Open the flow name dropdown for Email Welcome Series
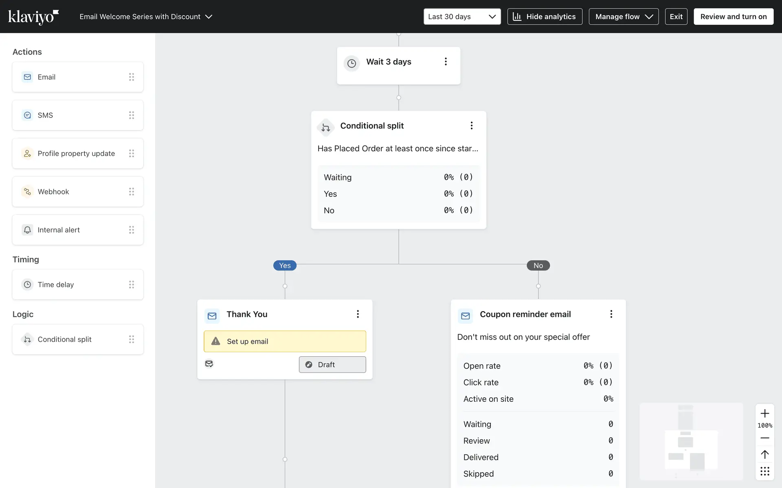Image resolution: width=782 pixels, height=488 pixels. [146, 17]
